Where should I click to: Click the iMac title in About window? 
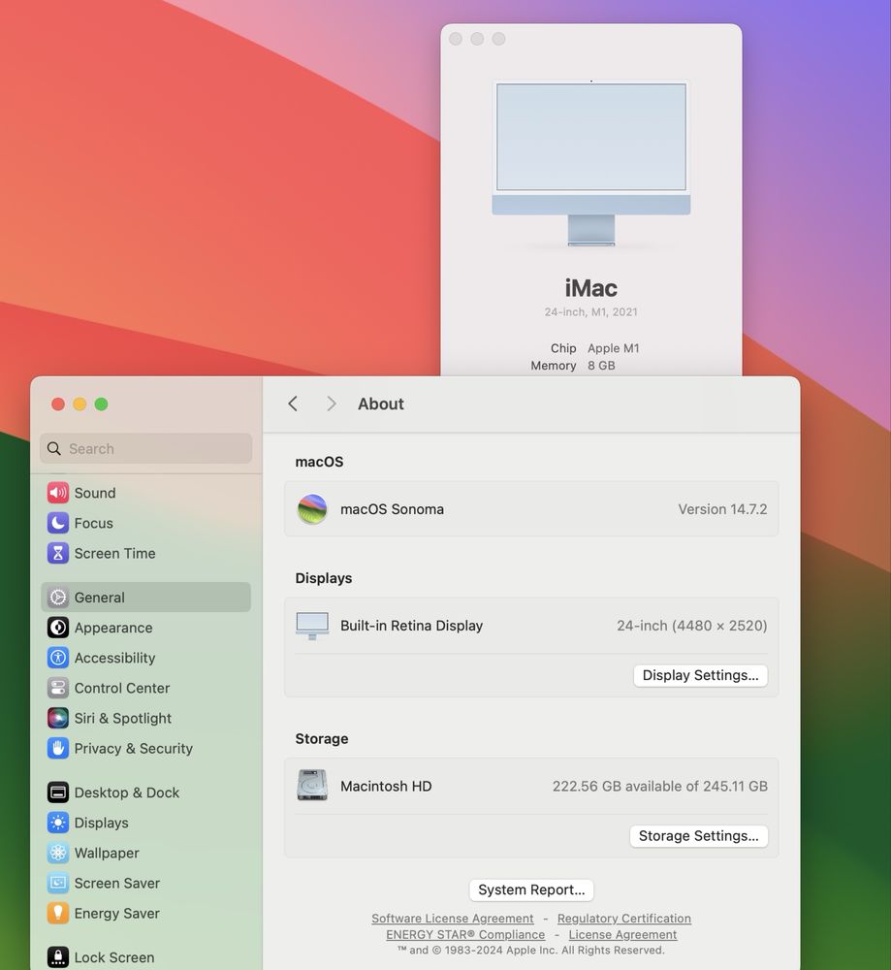591,288
